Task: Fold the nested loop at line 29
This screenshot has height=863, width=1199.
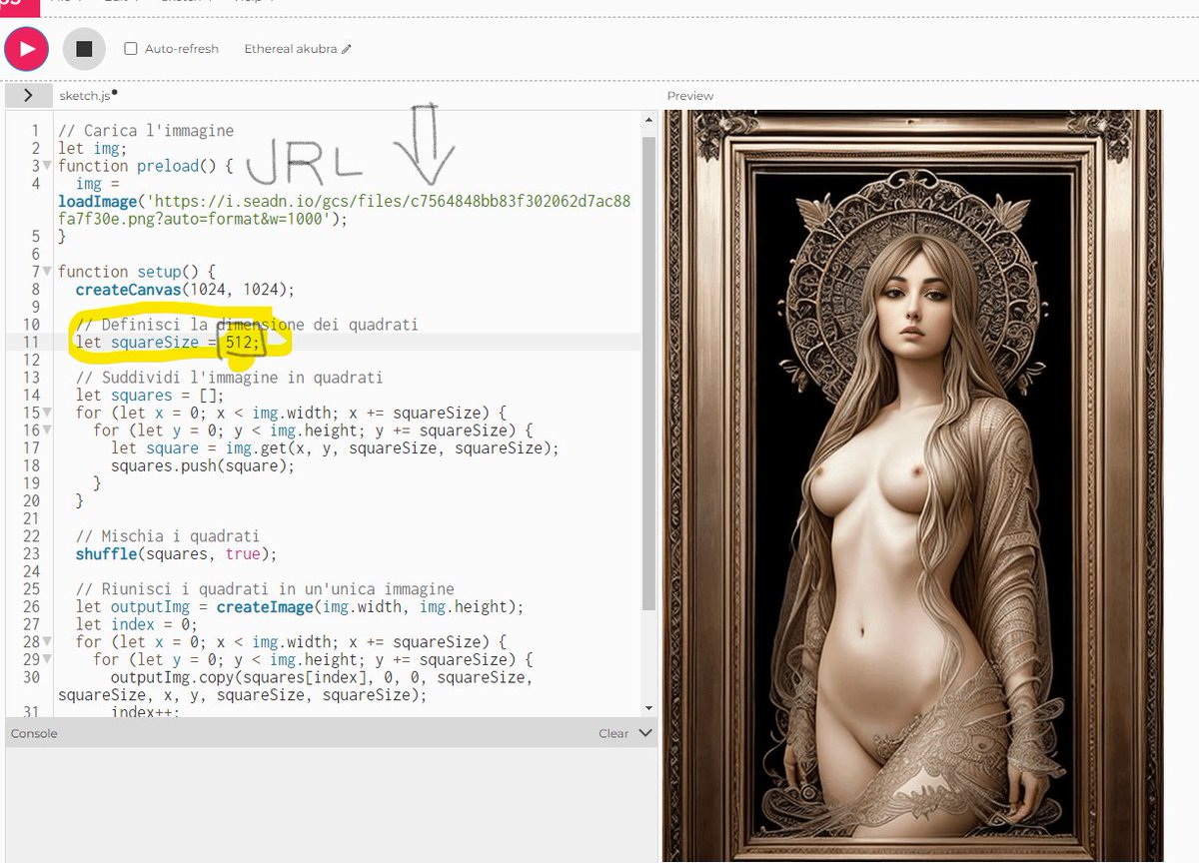Action: point(48,660)
